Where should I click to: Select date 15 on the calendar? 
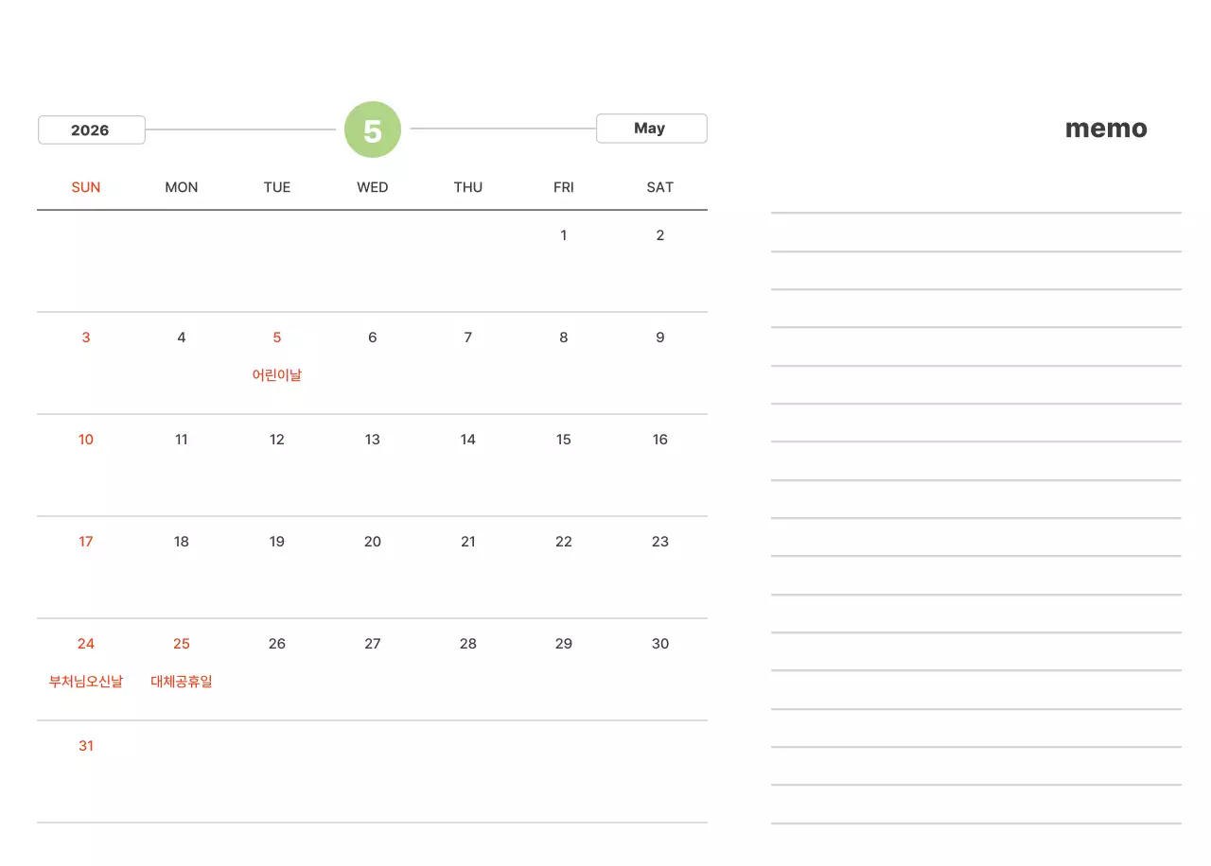click(564, 440)
